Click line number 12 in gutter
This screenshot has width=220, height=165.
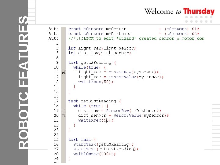56,77
